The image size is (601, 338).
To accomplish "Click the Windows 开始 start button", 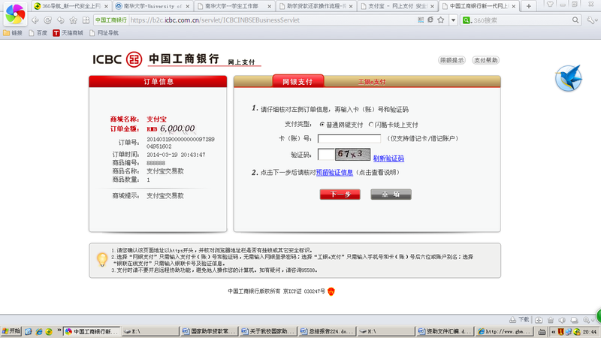I will [x=11, y=331].
